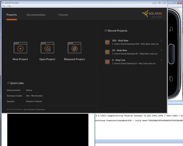Click the Solar2D Simulator title bar app icon
Image resolution: width=183 pixels, height=146 pixels.
coord(3,3)
